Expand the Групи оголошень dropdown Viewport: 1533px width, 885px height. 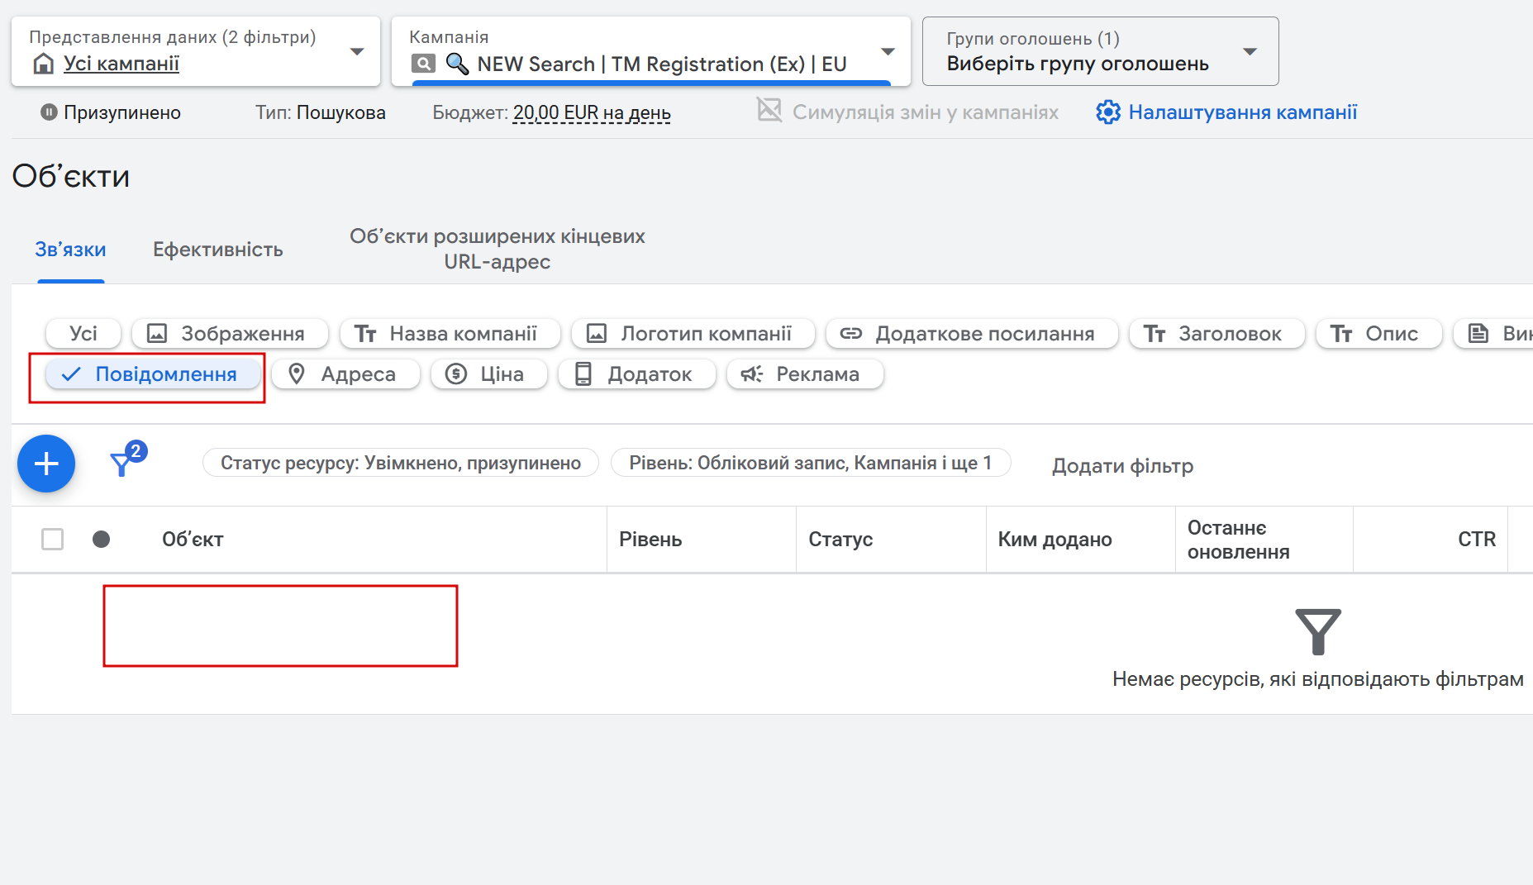click(x=1250, y=51)
